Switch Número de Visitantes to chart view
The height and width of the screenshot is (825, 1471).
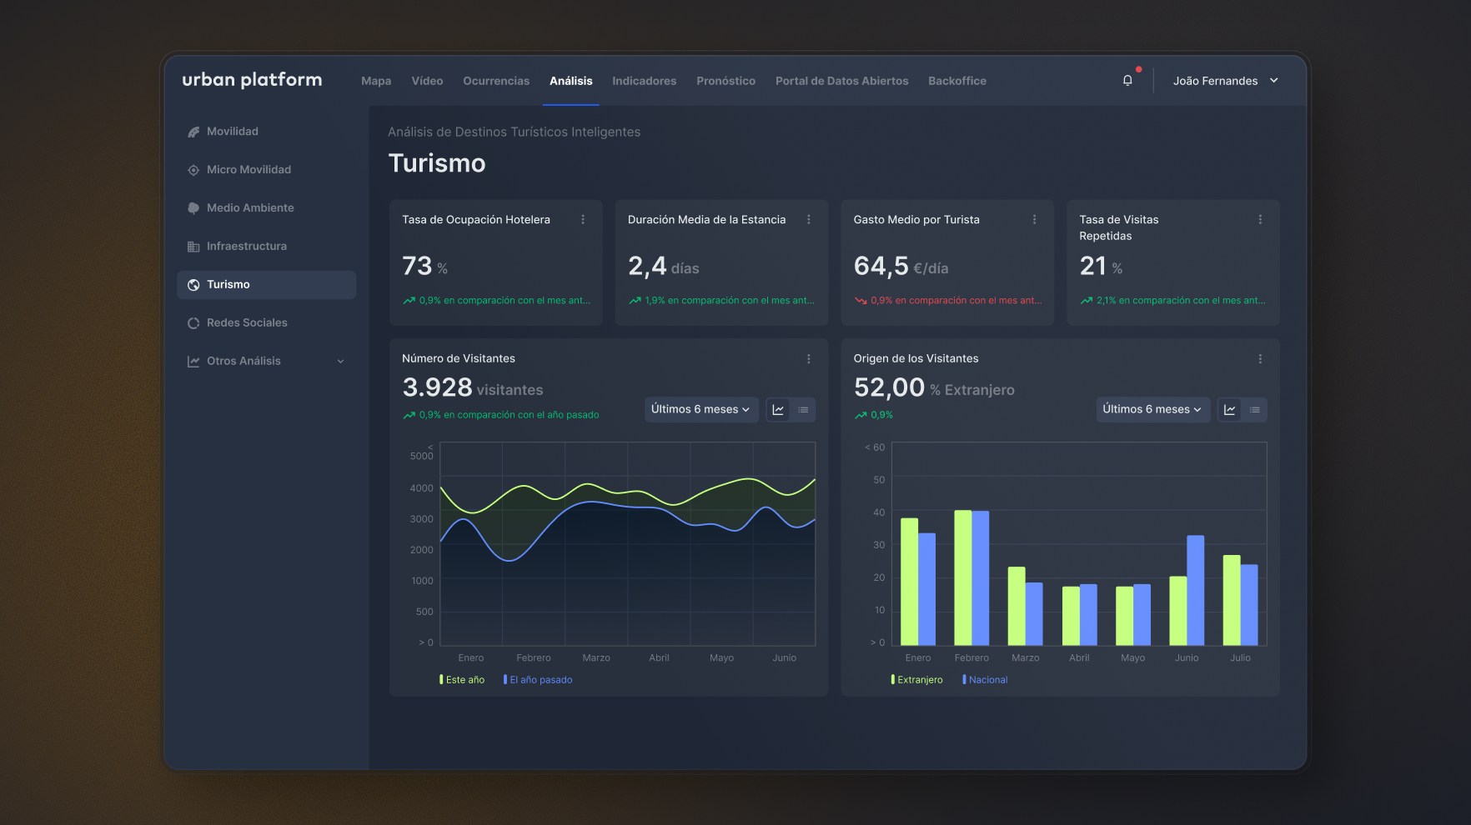tap(778, 410)
